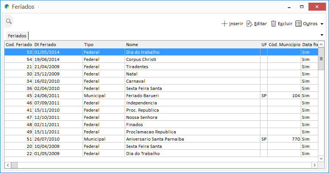Click the Inserir button label
The width and height of the screenshot is (329, 173).
(x=236, y=24)
